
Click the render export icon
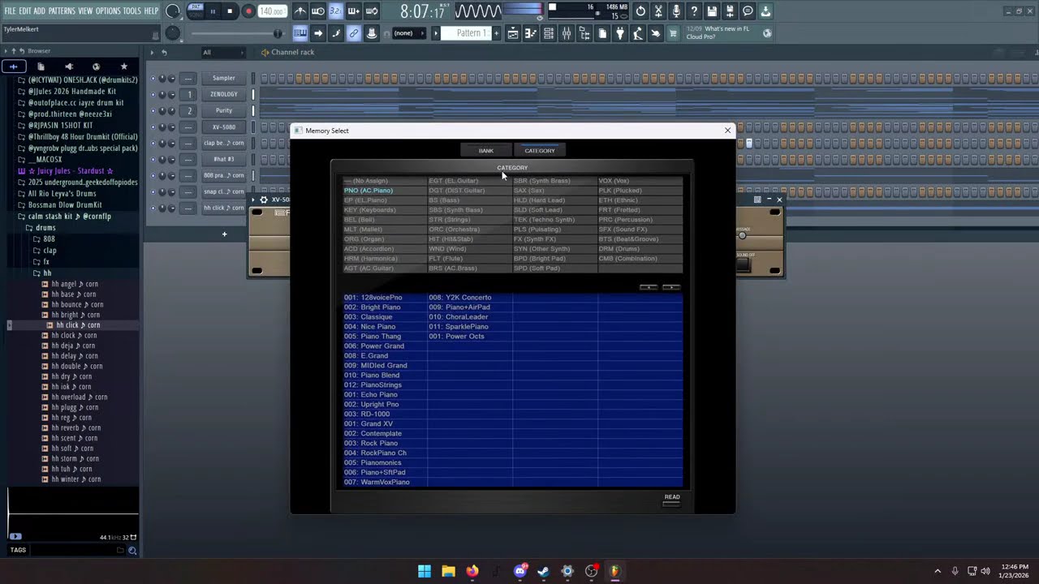tap(730, 11)
